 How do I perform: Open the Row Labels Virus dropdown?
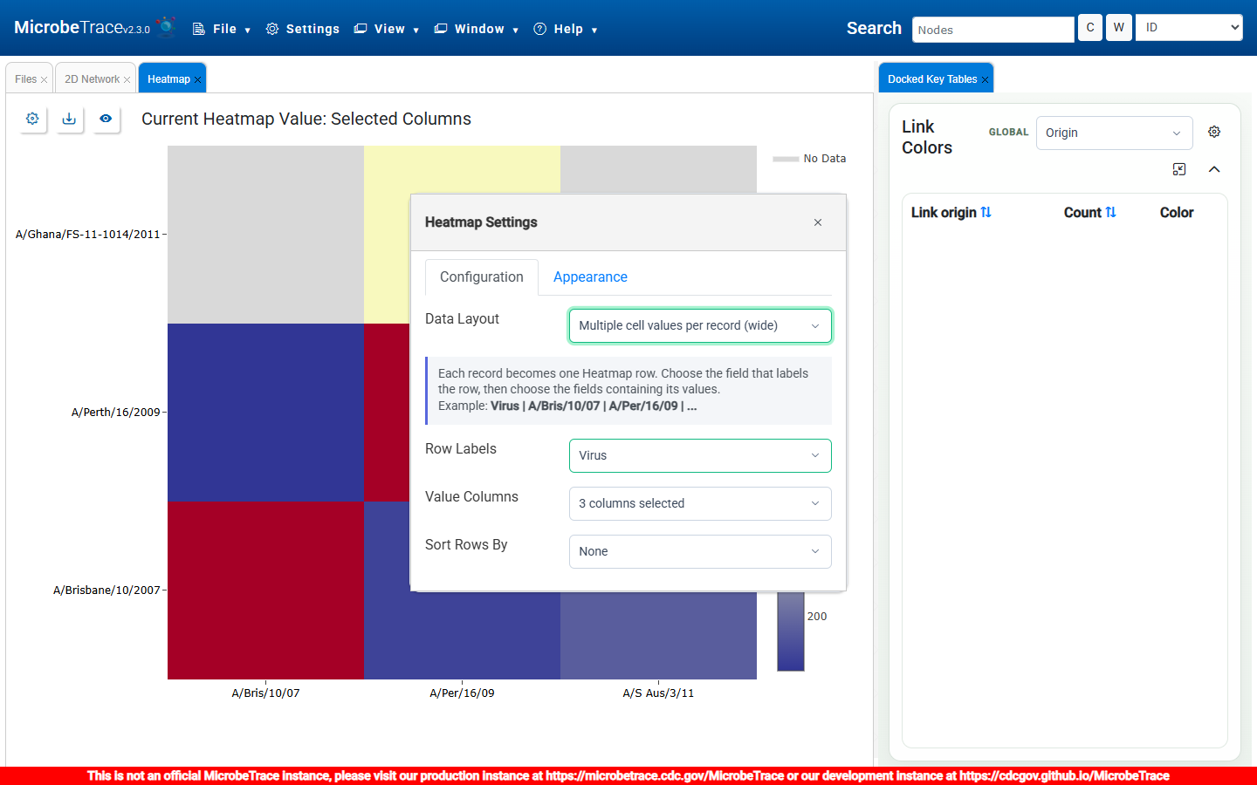(700, 455)
